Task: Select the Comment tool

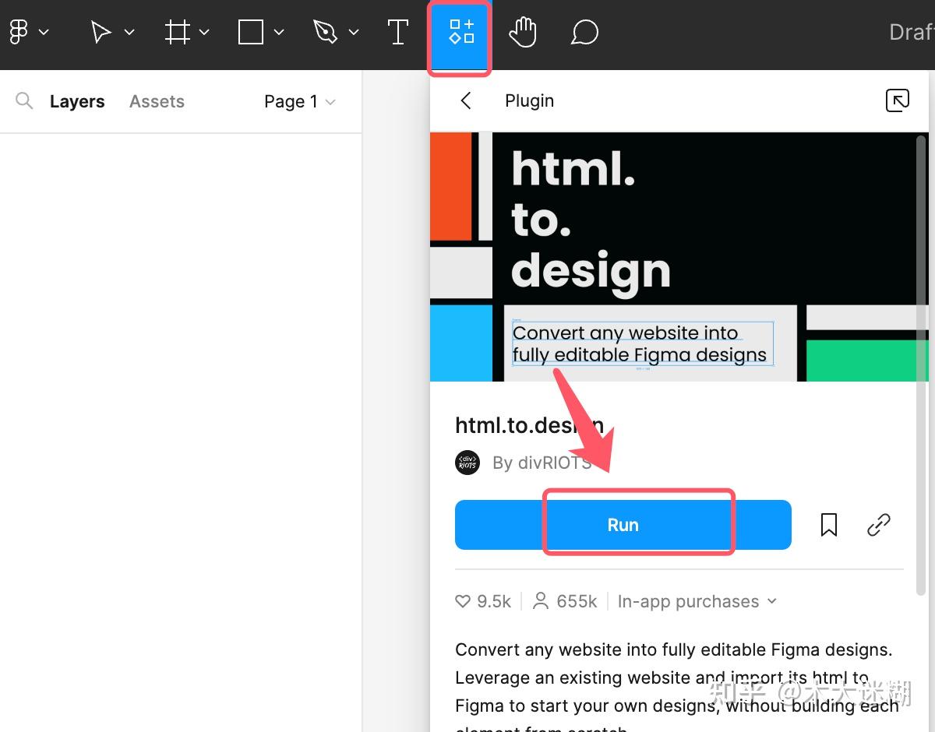Action: click(x=584, y=32)
